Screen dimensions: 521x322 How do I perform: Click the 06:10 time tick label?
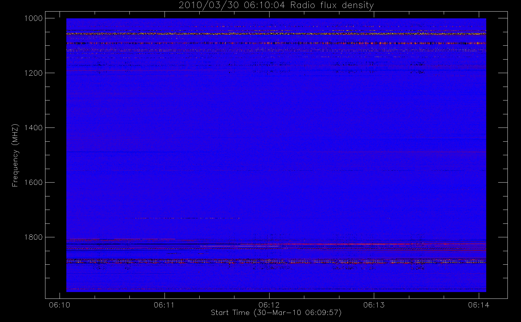(60, 305)
